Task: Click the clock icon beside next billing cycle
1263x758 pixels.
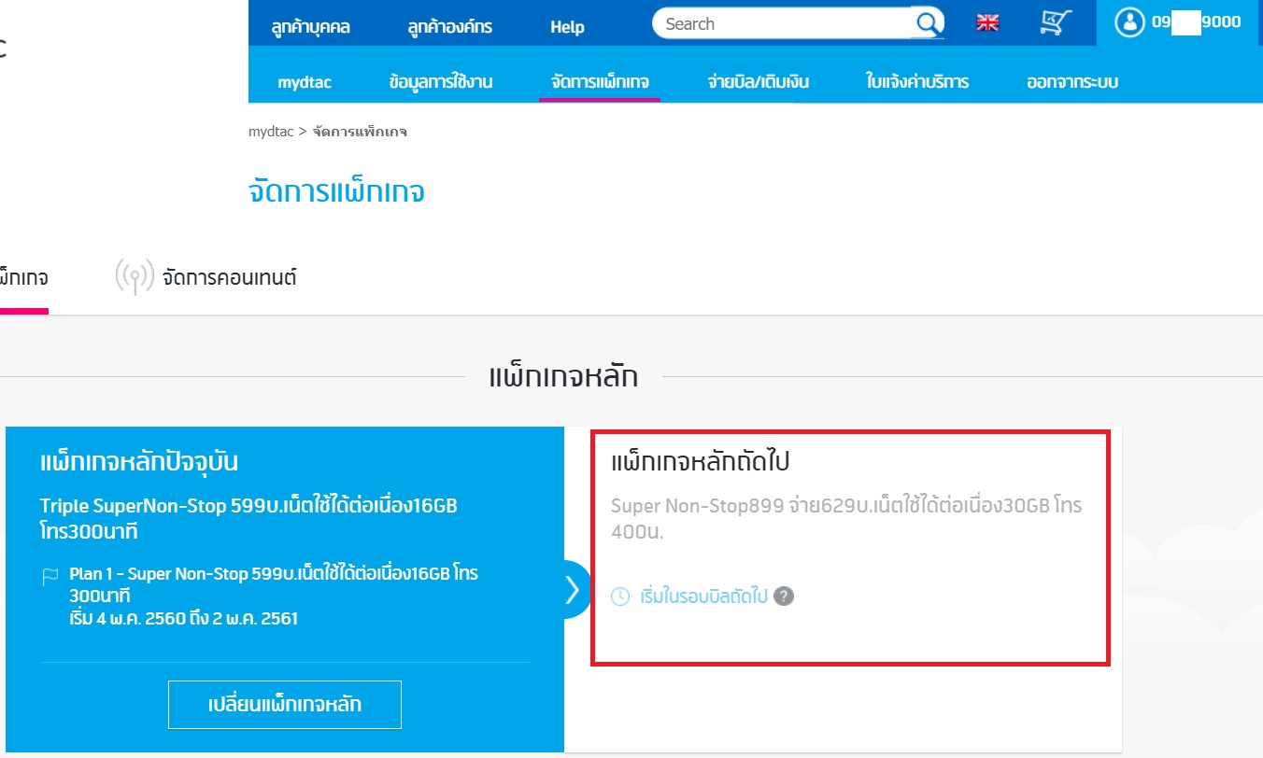Action: click(620, 596)
